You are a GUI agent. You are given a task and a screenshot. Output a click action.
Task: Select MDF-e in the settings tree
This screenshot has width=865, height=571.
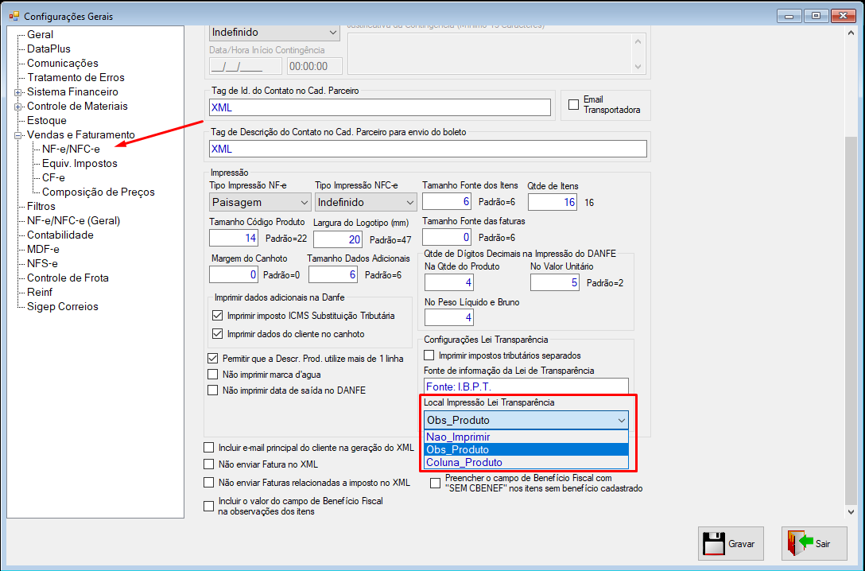(x=43, y=250)
